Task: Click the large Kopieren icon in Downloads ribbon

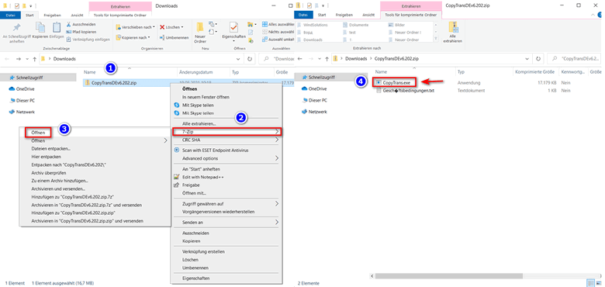Action: pyautogui.click(x=40, y=28)
